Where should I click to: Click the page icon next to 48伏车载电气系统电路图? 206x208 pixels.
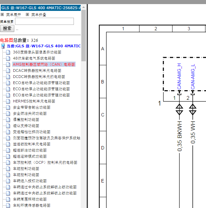click(8, 58)
